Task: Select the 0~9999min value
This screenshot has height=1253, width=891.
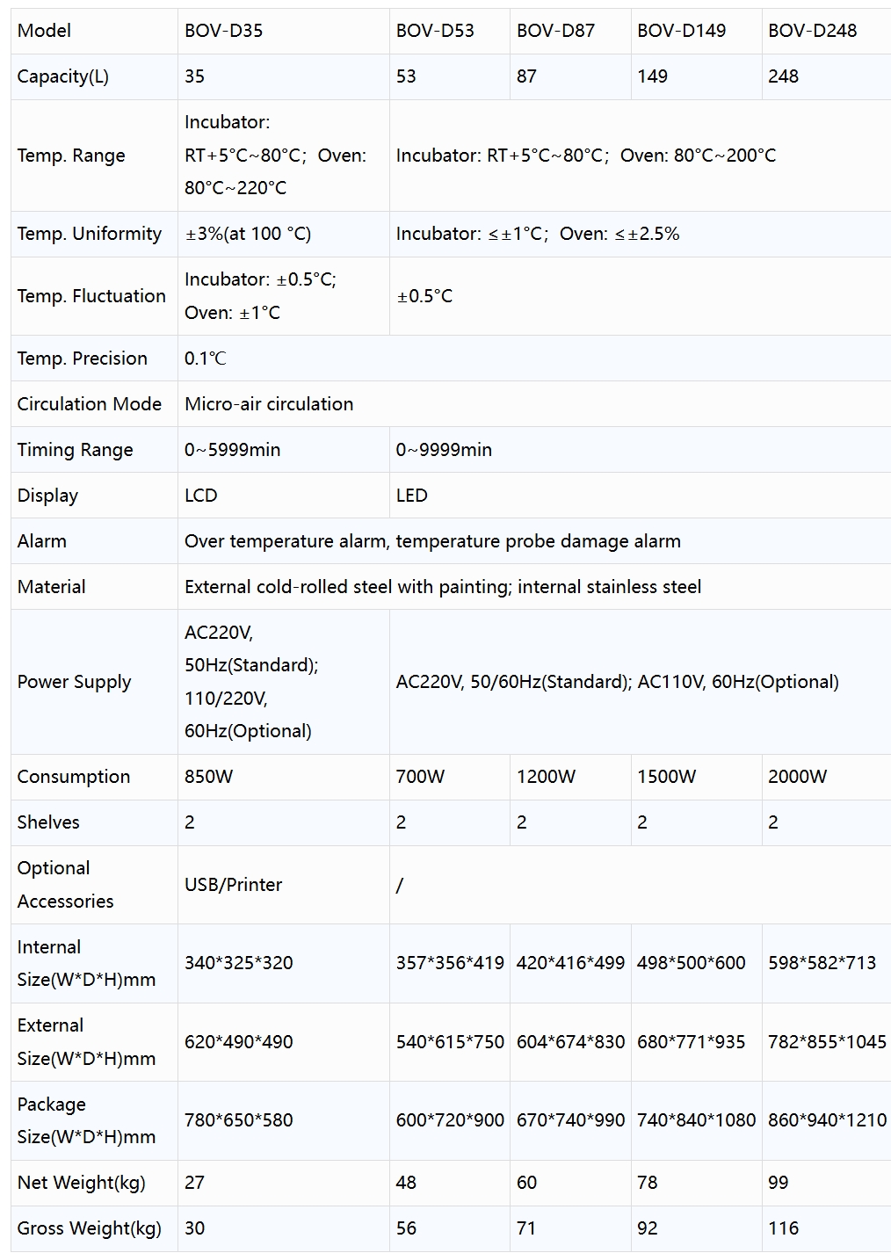Action: pos(444,450)
